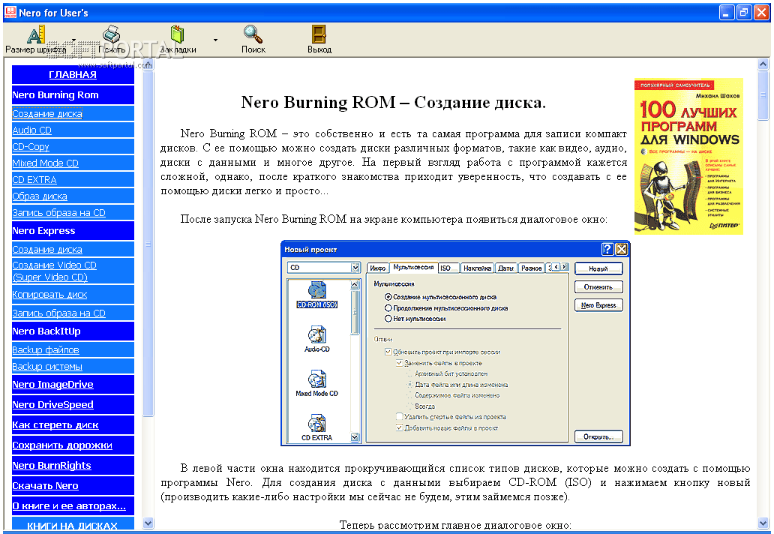Click the main content scroll down arrow
774x534 pixels.
coord(763,523)
